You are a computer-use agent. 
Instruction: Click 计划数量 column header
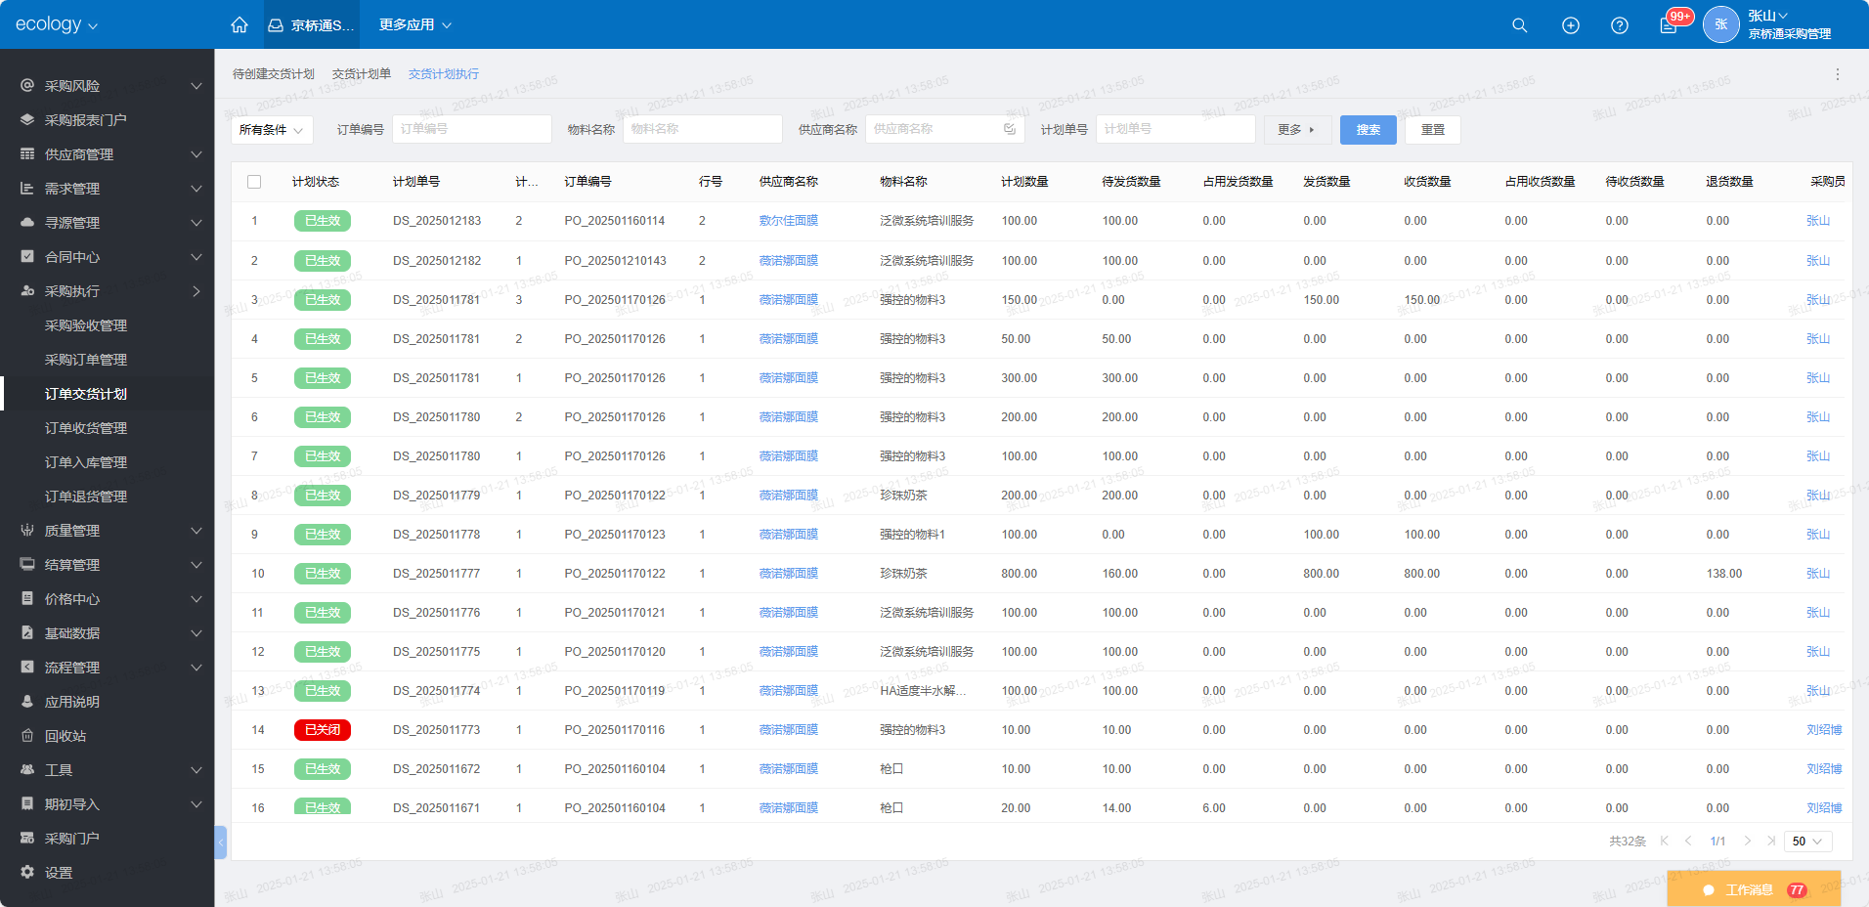tap(1024, 182)
